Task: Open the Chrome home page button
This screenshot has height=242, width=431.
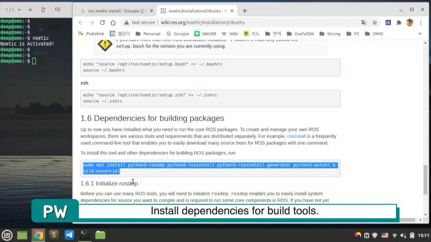Action: pyautogui.click(x=113, y=23)
